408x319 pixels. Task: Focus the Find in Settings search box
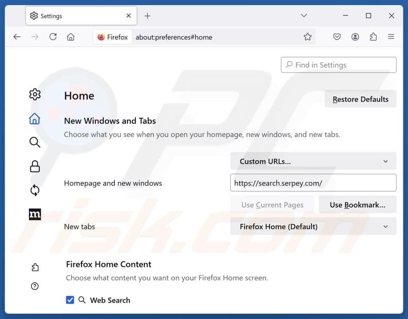[338, 65]
